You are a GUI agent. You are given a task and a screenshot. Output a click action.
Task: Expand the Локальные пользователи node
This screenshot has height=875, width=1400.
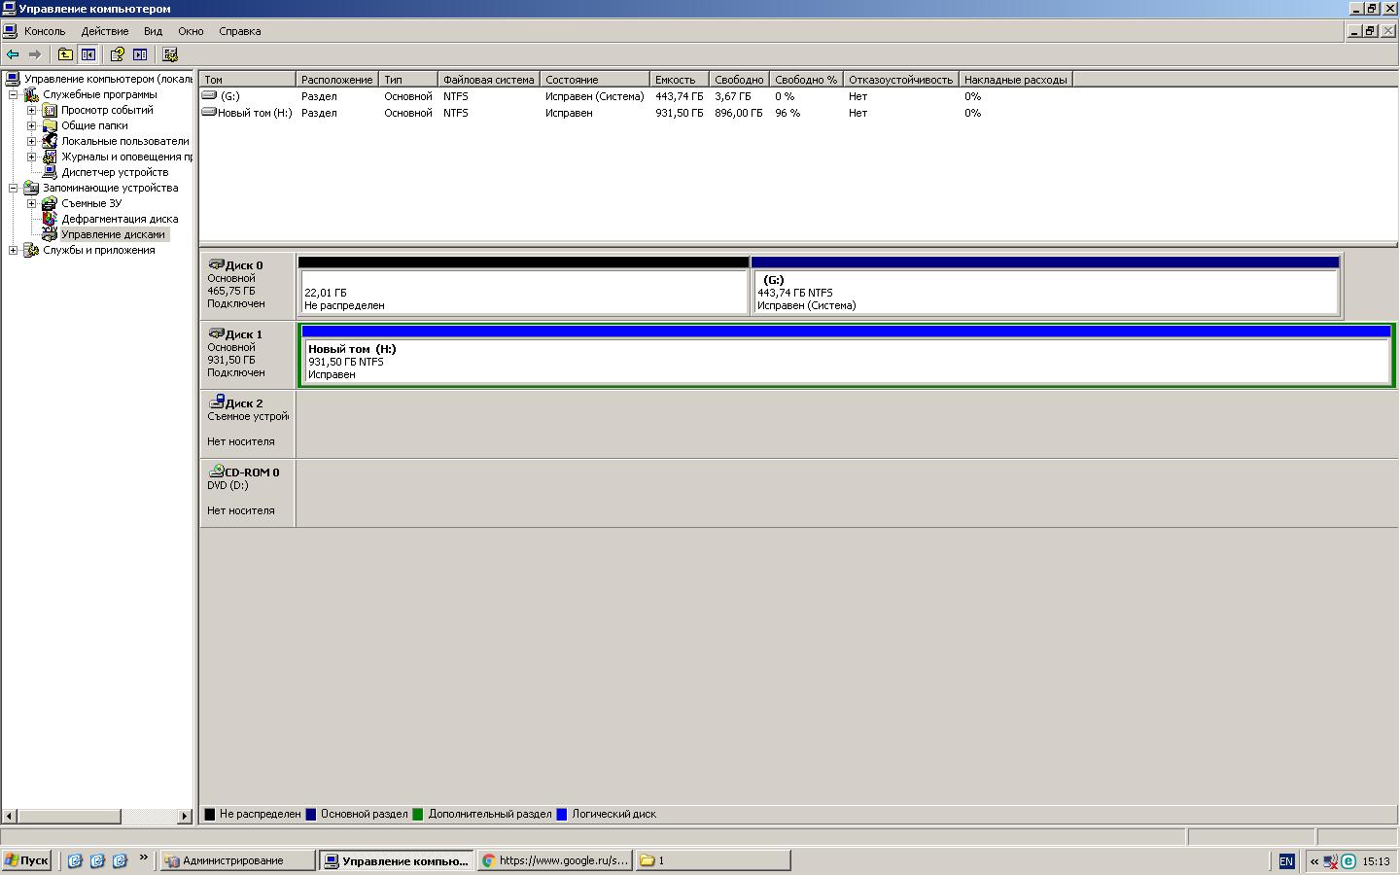31,141
